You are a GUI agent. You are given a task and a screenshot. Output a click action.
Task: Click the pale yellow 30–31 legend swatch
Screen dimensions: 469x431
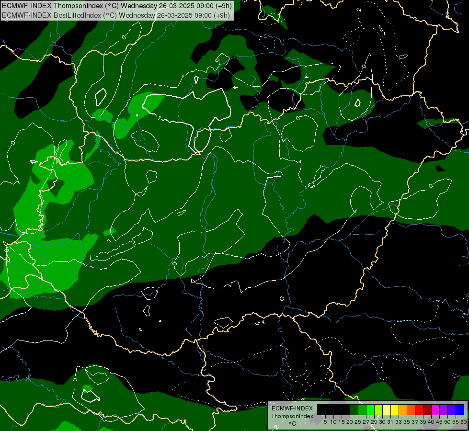click(387, 409)
